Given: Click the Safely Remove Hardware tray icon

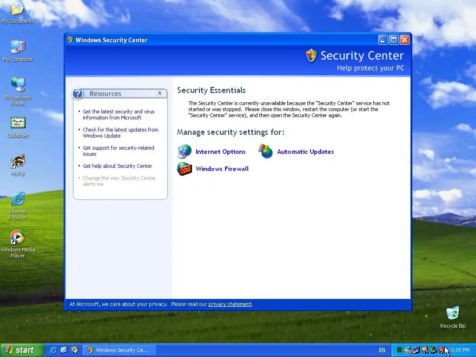Looking at the screenshot, I should pyautogui.click(x=433, y=350).
